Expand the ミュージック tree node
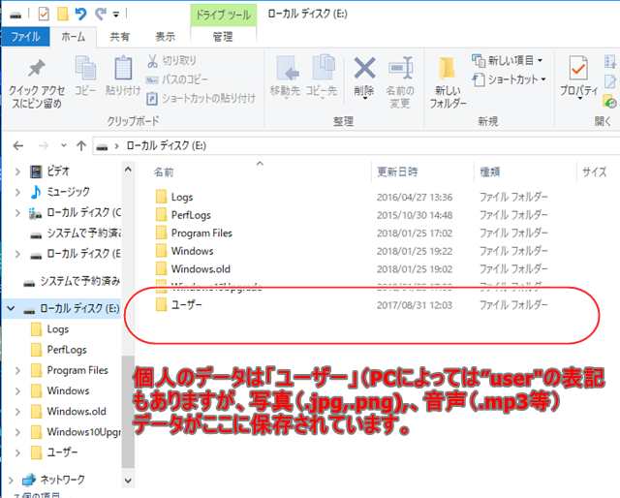Screen dimensions: 620x498 pos(17,192)
